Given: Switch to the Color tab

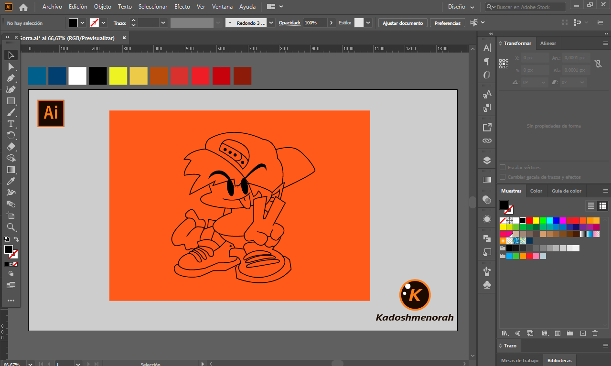Looking at the screenshot, I should tap(536, 191).
